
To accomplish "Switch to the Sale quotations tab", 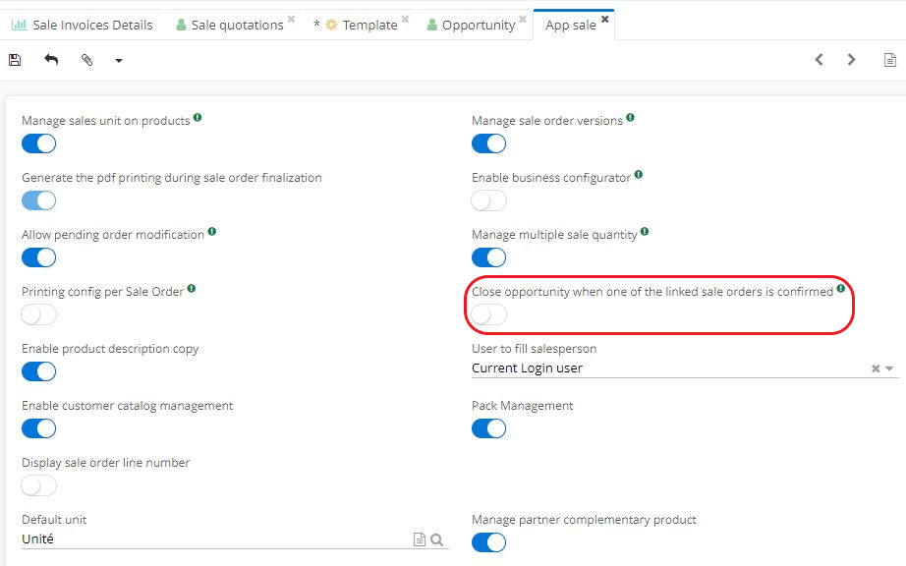I will pyautogui.click(x=237, y=25).
